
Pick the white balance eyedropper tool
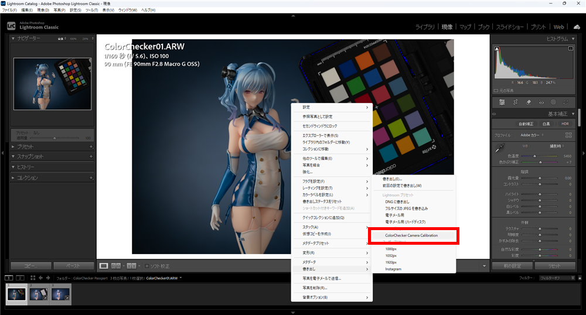(500, 148)
